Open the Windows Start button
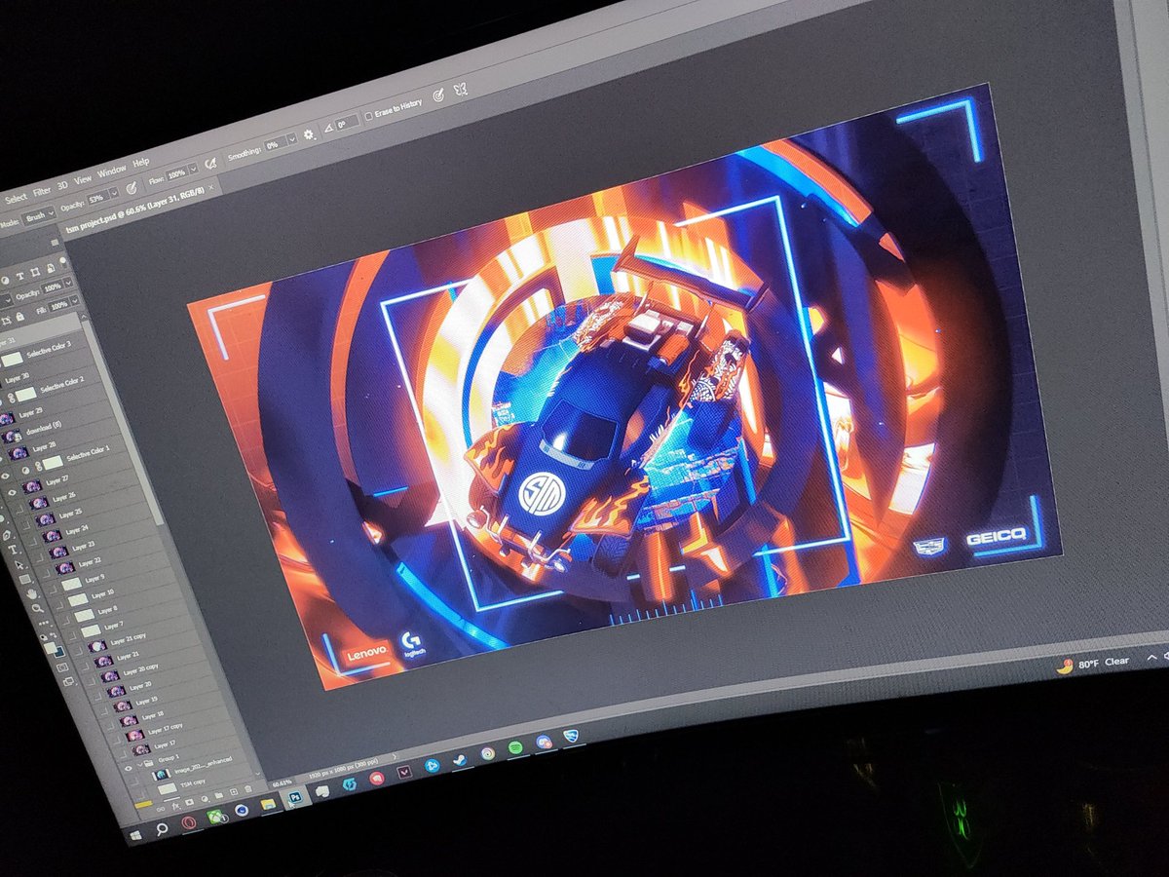Screen dimensions: 1169x877 point(135,835)
